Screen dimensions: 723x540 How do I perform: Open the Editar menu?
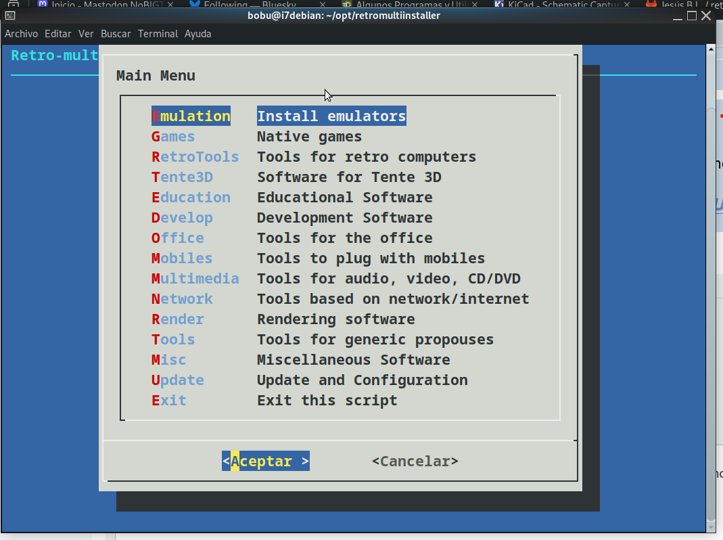tap(58, 34)
